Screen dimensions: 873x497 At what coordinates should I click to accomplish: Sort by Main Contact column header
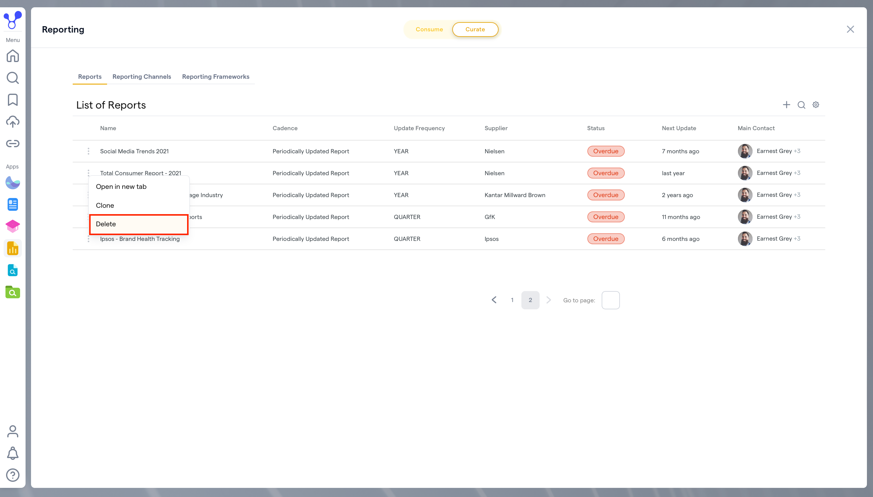click(756, 128)
